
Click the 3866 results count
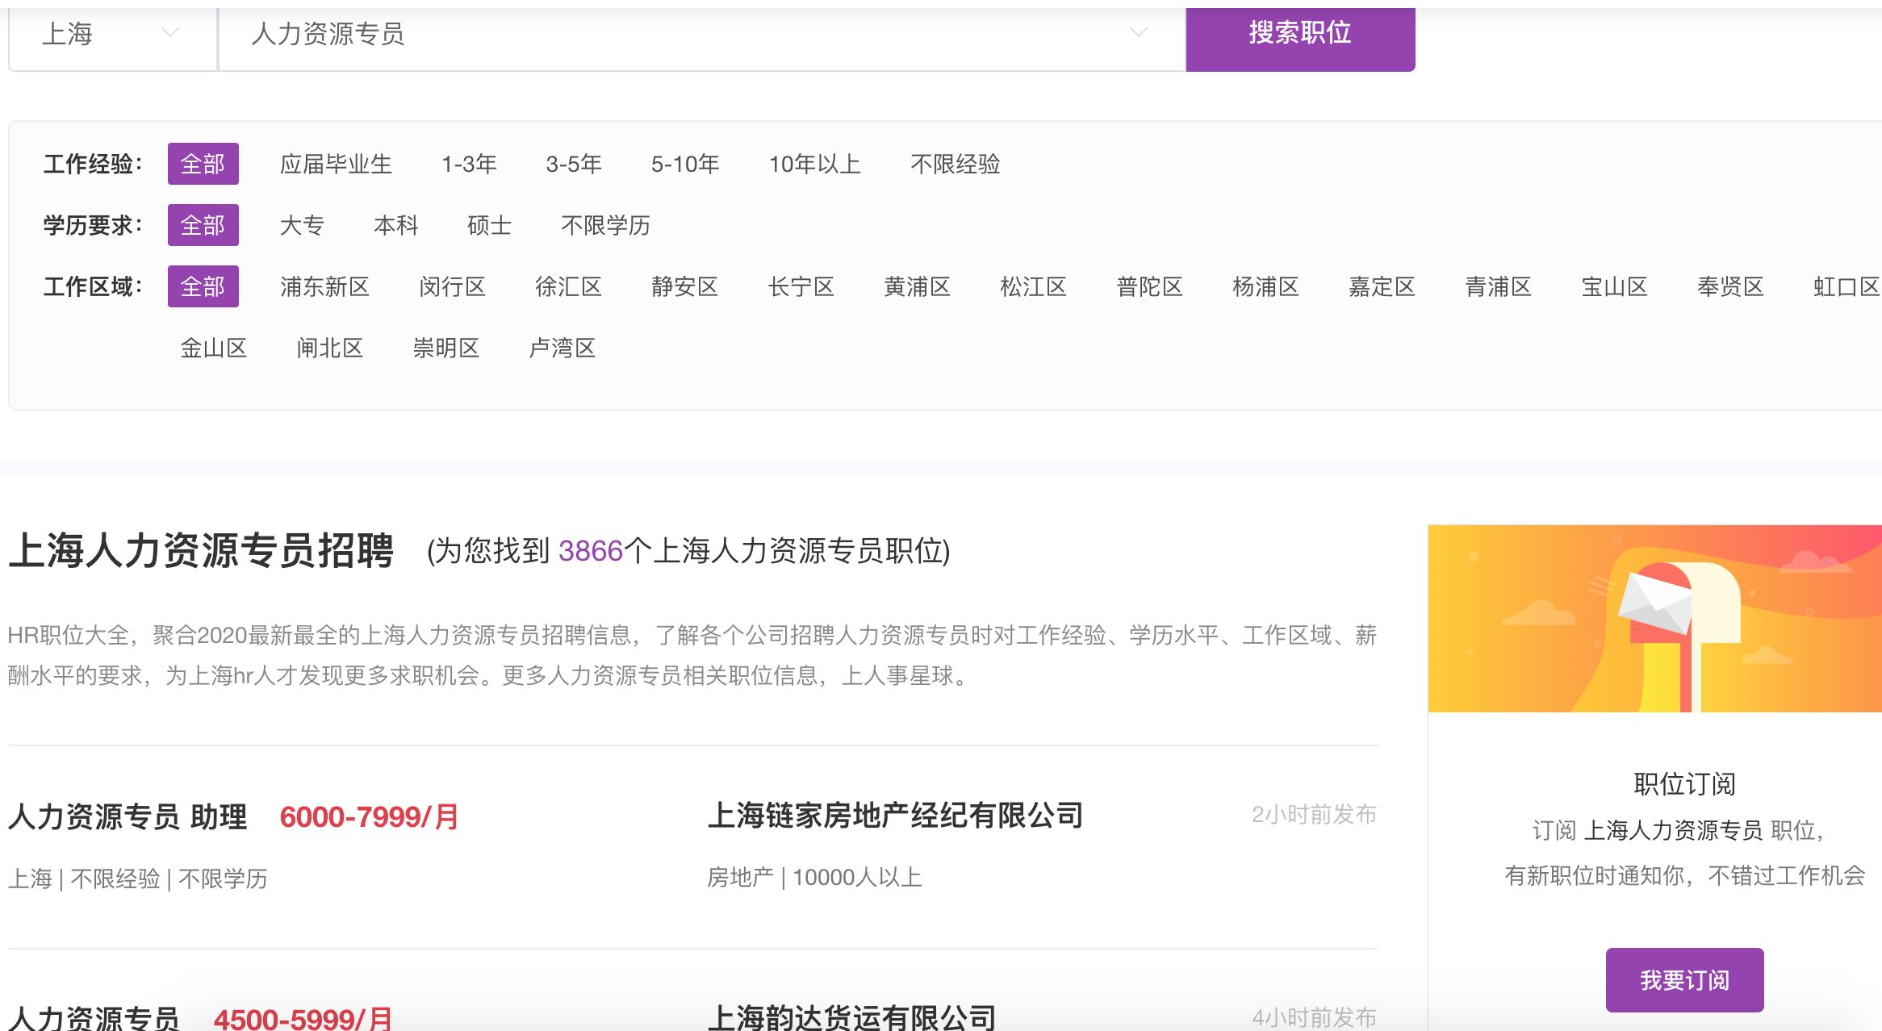pyautogui.click(x=591, y=551)
